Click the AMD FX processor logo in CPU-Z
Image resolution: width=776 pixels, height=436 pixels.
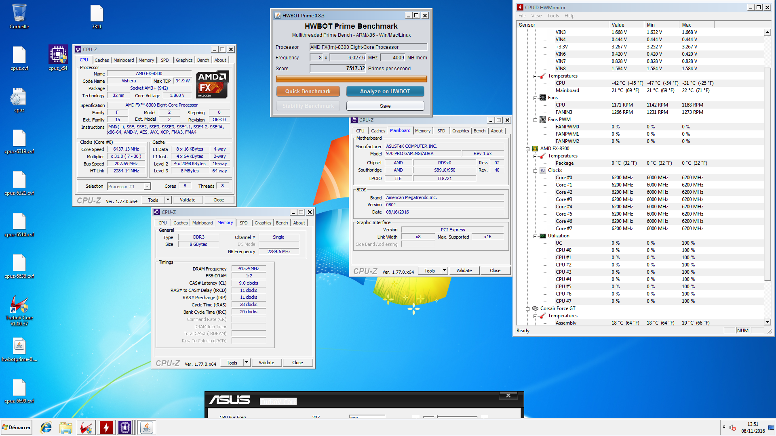(212, 85)
